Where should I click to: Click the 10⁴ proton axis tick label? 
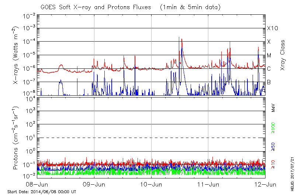tap(30, 97)
